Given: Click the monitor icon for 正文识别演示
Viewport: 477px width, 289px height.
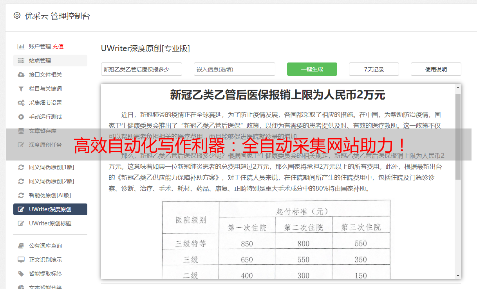Looking at the screenshot, I should 21,260.
